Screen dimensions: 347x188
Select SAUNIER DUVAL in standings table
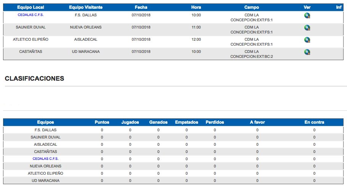[46, 137]
